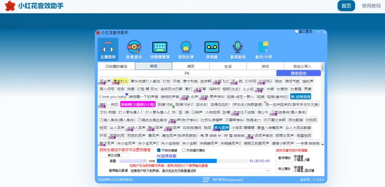Click the hamburger menu icon in status bar
385x187 pixels.
[x=206, y=180]
